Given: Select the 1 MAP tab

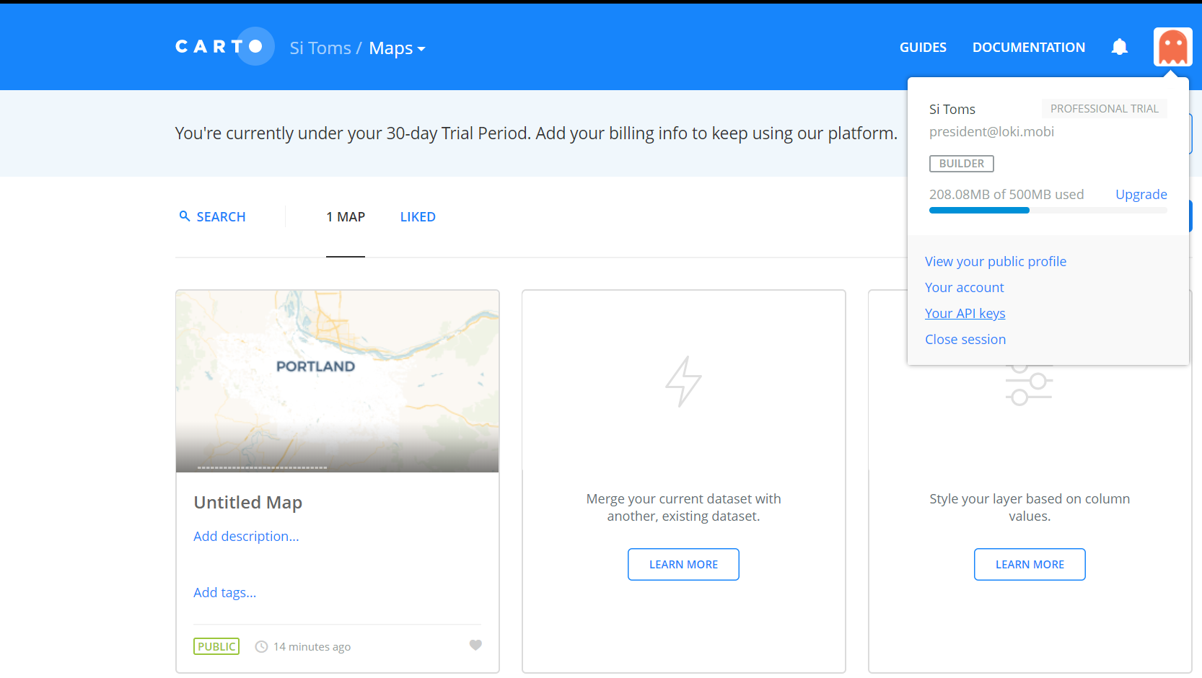Looking at the screenshot, I should [346, 217].
